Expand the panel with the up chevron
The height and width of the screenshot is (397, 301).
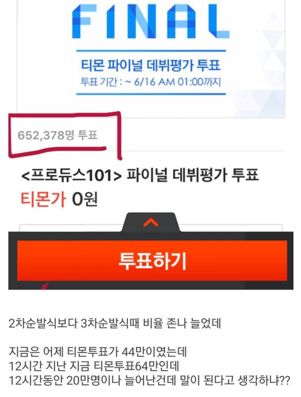coord(151,223)
